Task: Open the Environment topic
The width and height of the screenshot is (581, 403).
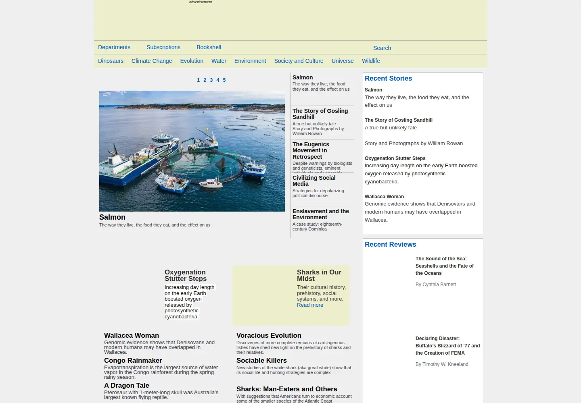Action: [250, 61]
